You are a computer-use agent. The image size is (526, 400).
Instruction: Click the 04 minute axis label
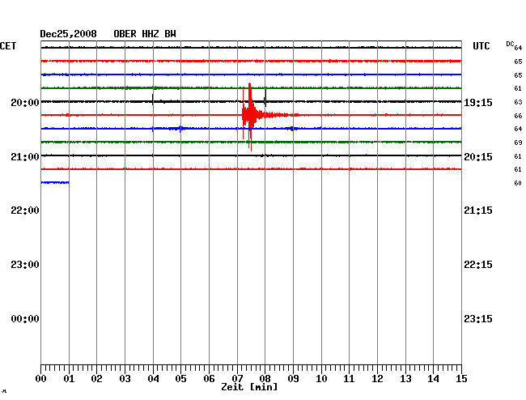[153, 379]
